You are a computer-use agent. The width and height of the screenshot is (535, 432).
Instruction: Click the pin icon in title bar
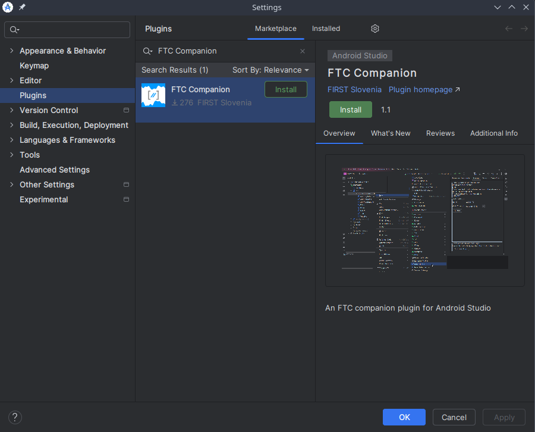[22, 7]
